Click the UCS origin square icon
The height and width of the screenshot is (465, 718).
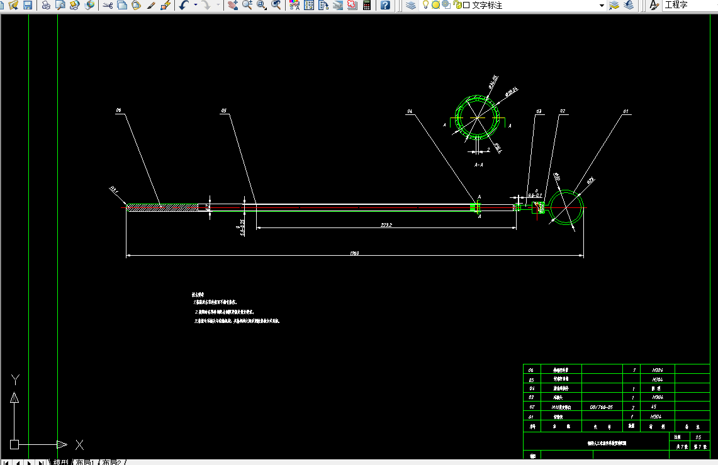tap(14, 444)
